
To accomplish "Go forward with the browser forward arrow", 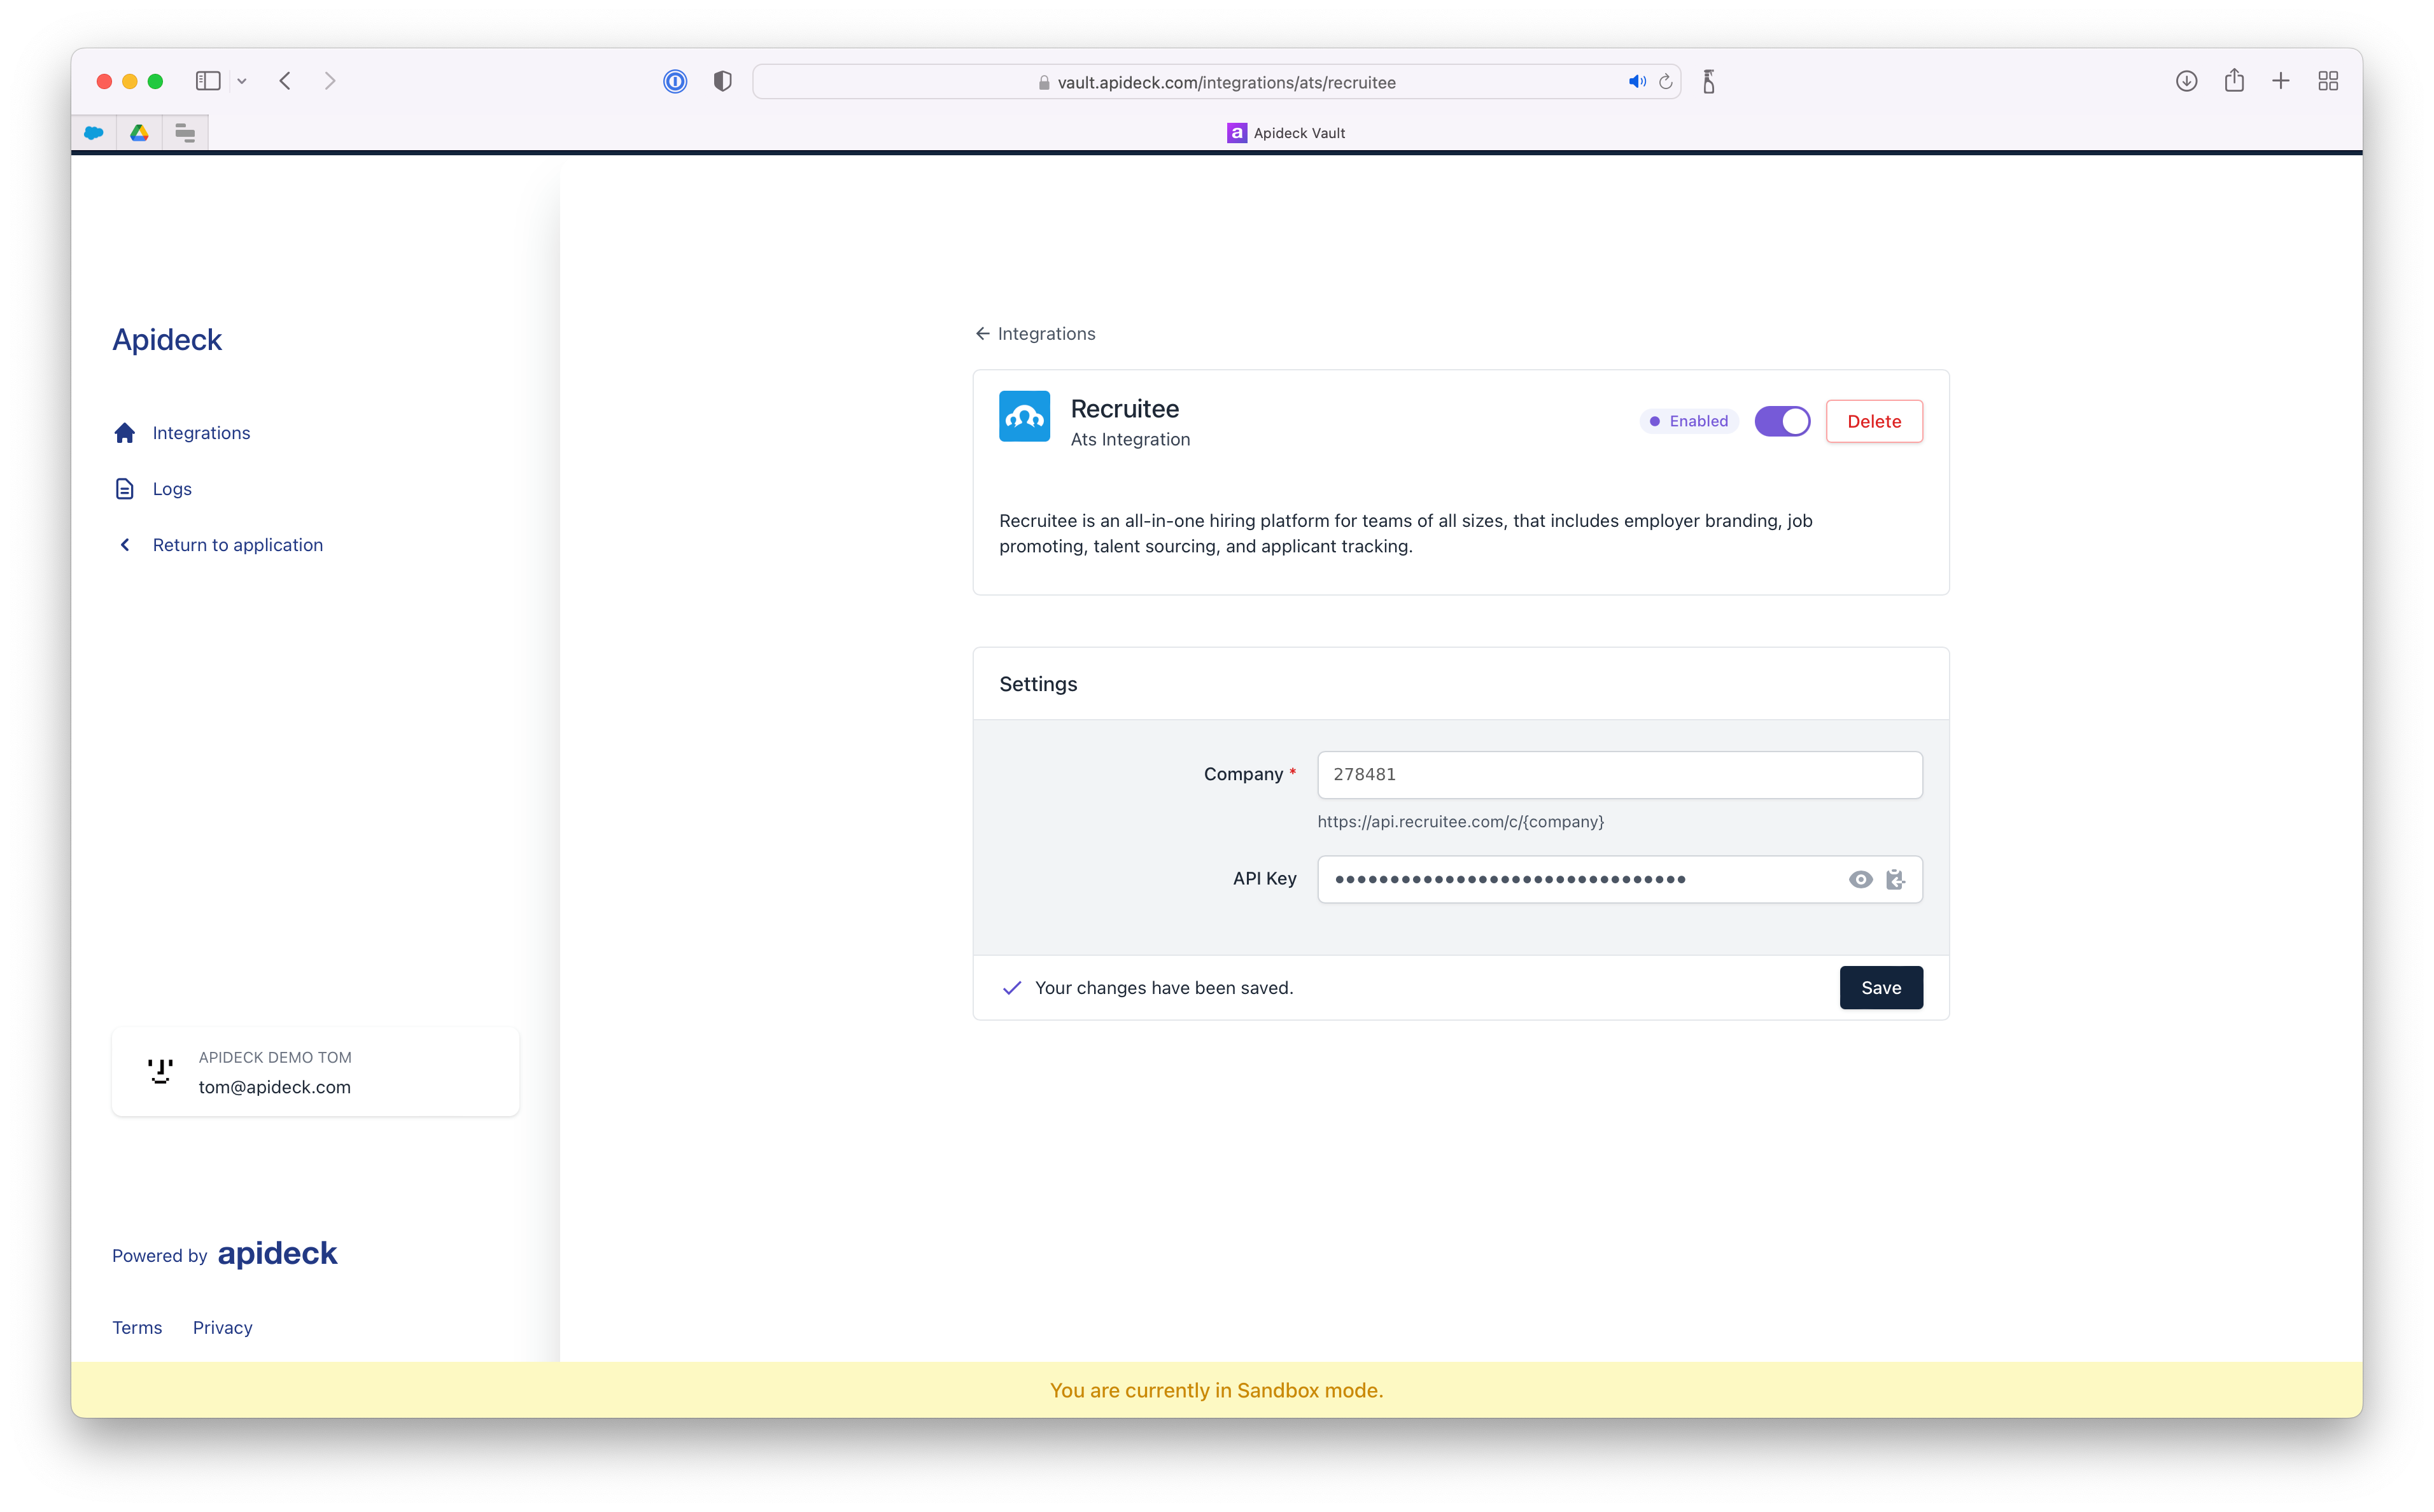I will point(330,81).
